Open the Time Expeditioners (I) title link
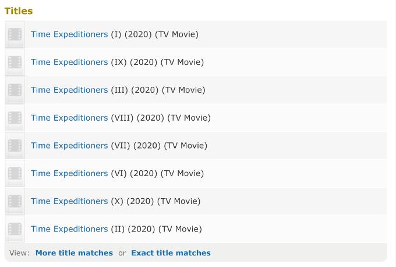The height and width of the screenshot is (267, 396). (69, 34)
